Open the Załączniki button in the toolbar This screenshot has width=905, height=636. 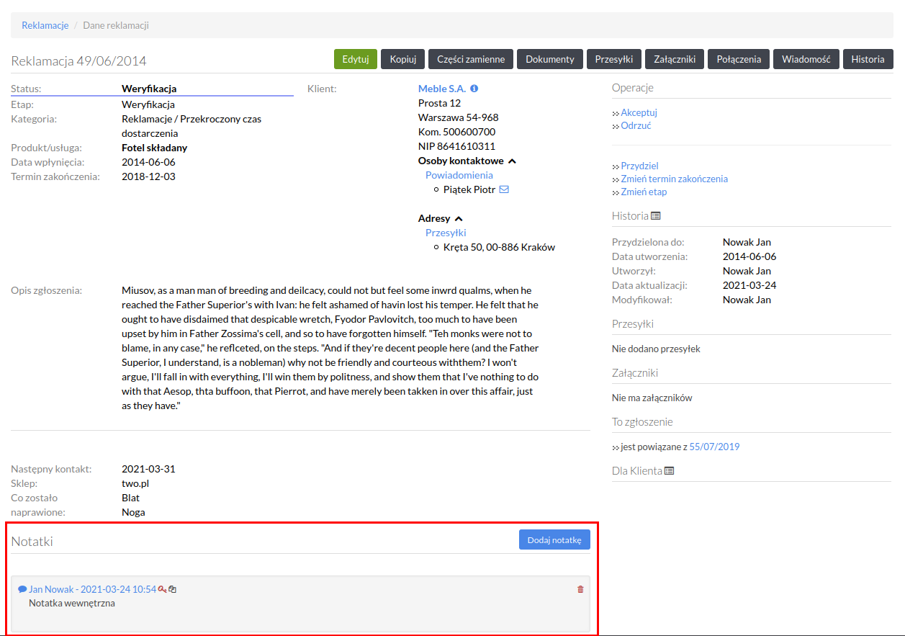click(675, 59)
